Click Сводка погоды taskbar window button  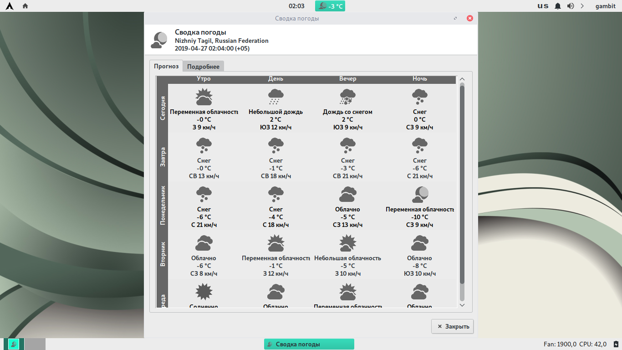coord(309,344)
